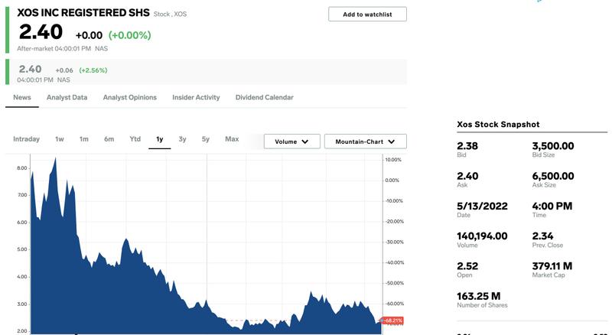Click the 379.11 M Market Cap value
This screenshot has width=612, height=335.
click(x=552, y=266)
